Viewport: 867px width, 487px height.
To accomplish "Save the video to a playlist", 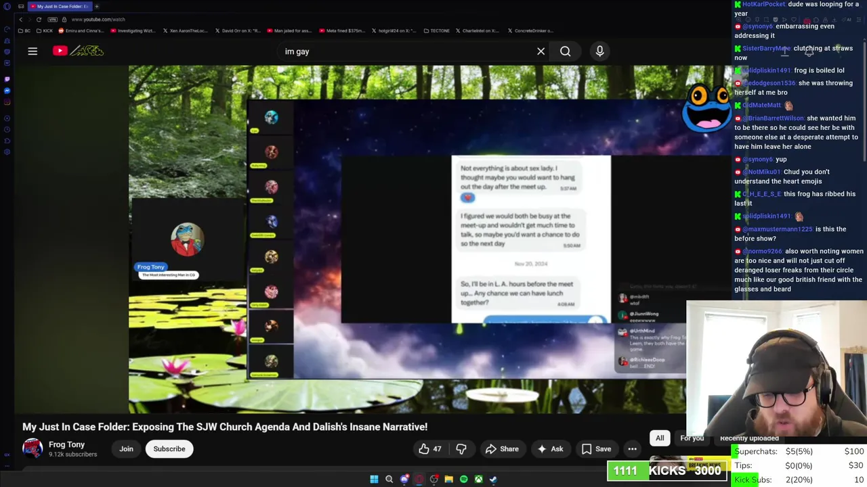I will point(597,449).
